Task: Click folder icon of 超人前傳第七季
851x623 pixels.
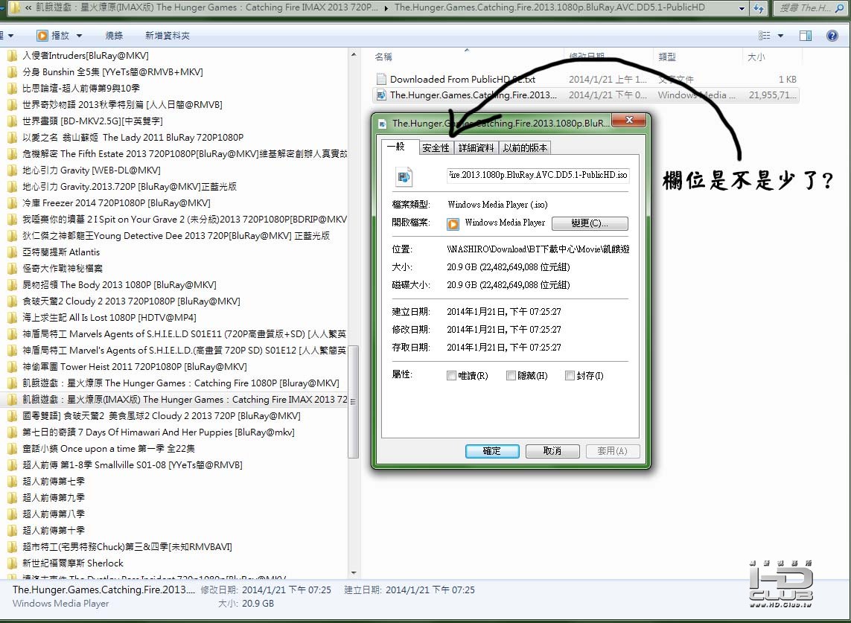Action: coord(12,482)
